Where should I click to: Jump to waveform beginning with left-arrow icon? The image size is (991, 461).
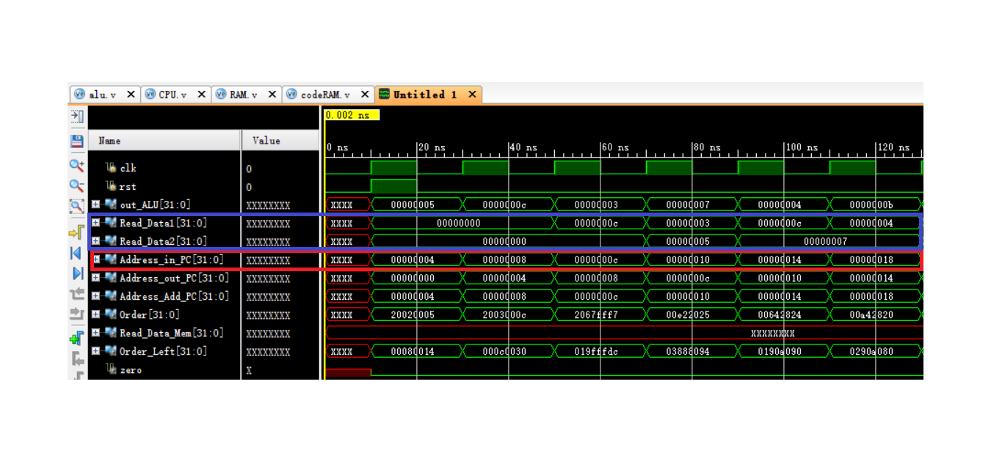click(x=76, y=253)
